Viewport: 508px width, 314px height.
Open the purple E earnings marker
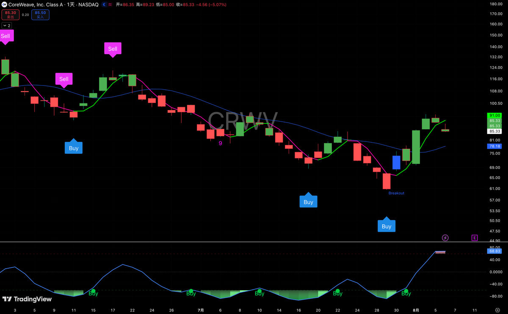coord(475,238)
